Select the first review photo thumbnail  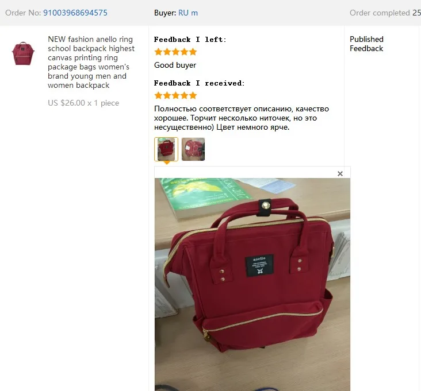(x=166, y=149)
